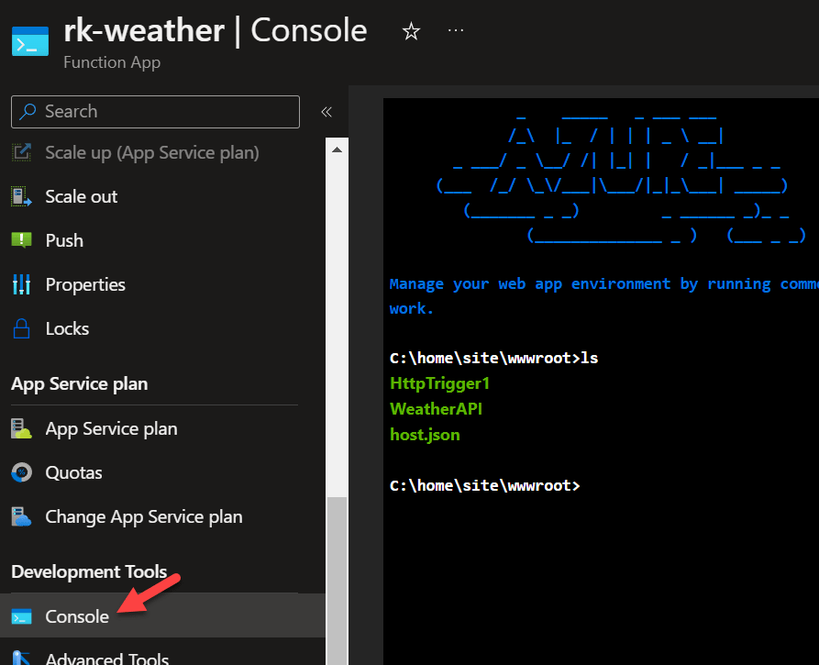Open the more options ellipsis menu
The width and height of the screenshot is (819, 665).
pos(456,31)
